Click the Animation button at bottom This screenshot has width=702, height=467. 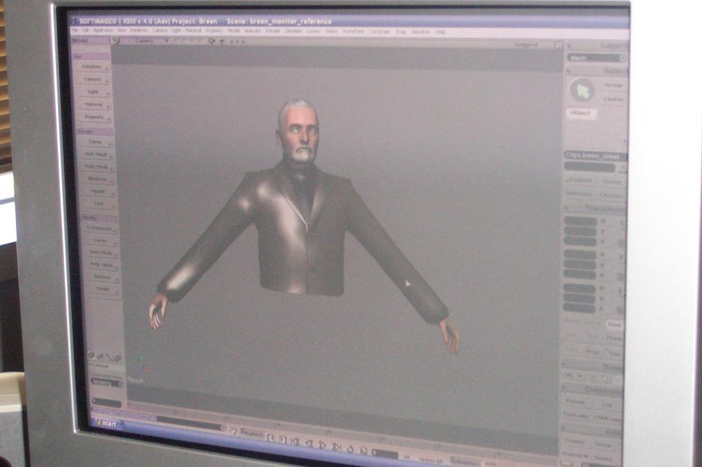465,460
